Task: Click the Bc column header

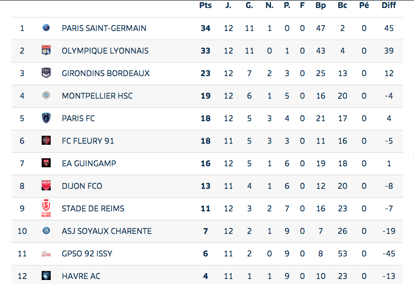Action: pyautogui.click(x=342, y=6)
